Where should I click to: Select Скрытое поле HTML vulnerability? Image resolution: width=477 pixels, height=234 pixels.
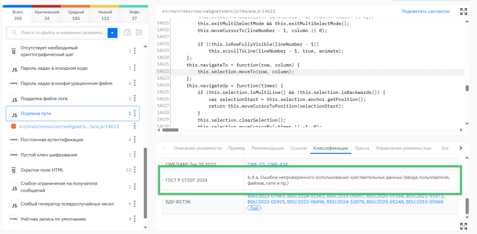point(42,170)
